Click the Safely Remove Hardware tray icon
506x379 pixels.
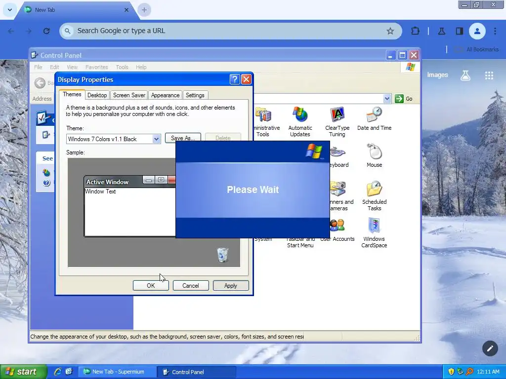tap(460, 372)
